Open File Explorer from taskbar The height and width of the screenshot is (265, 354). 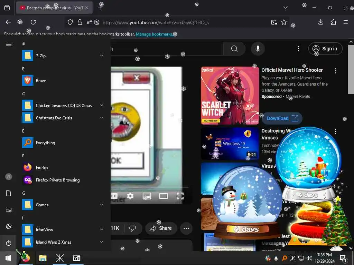pyautogui.click(x=43, y=258)
